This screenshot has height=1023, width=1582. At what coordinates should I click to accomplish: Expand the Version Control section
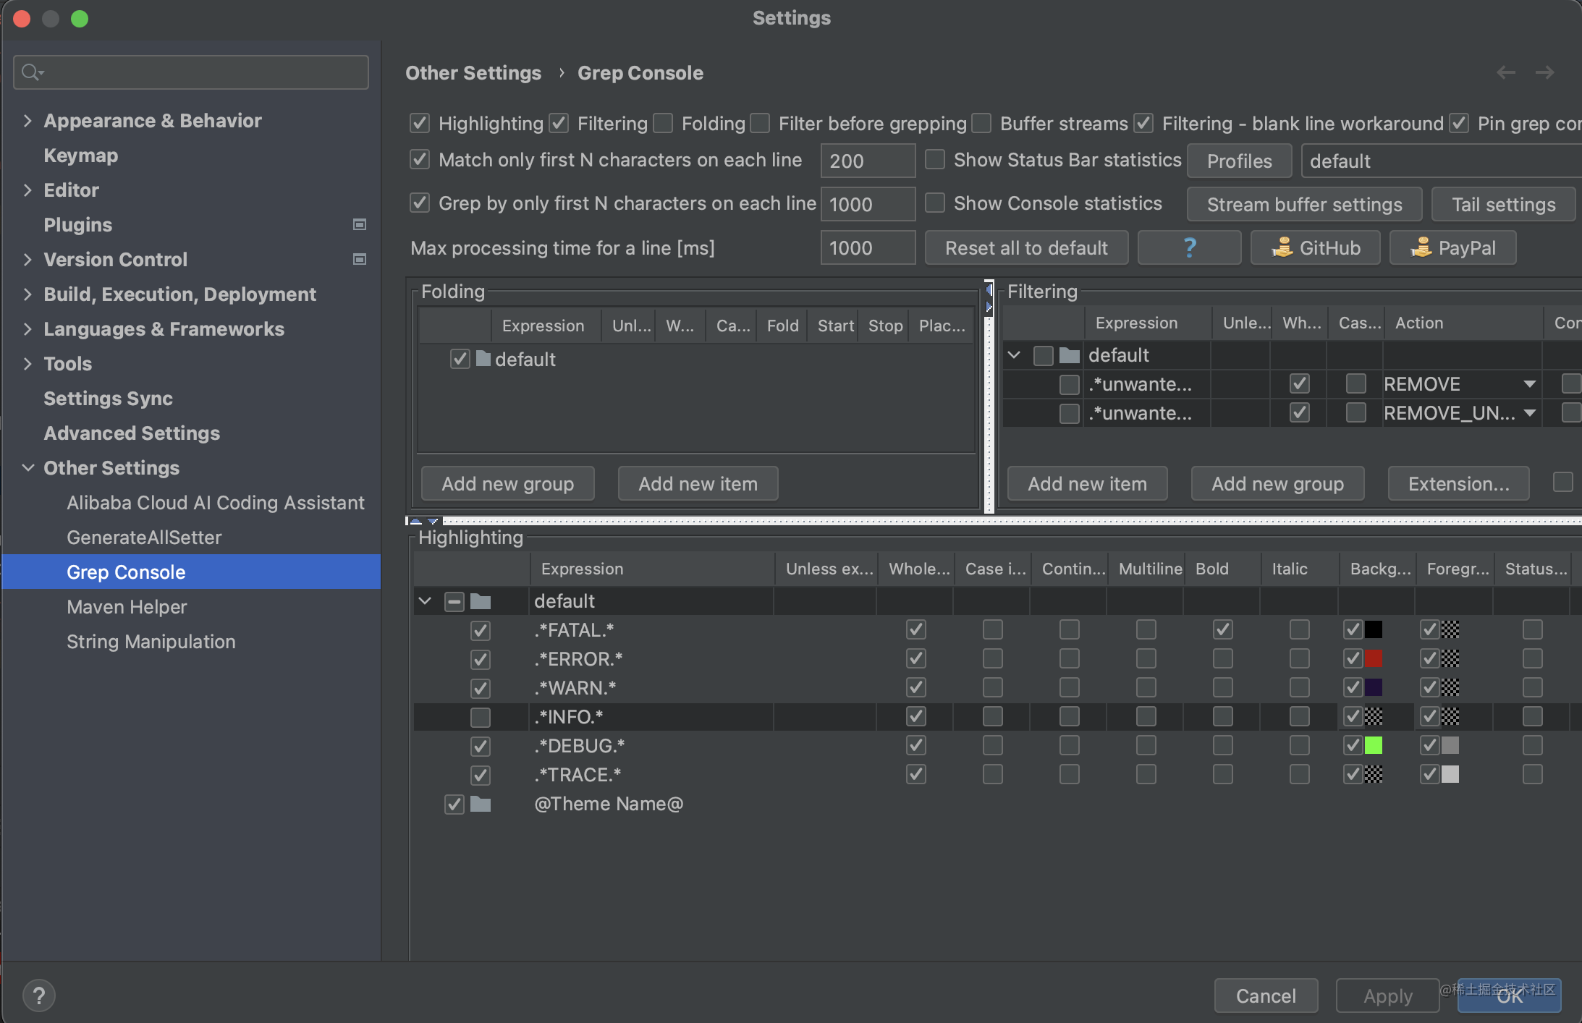(28, 260)
